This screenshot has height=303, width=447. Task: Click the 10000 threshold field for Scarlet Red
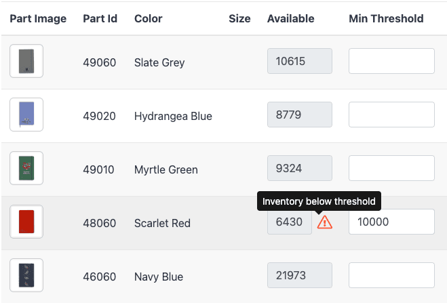pyautogui.click(x=391, y=222)
